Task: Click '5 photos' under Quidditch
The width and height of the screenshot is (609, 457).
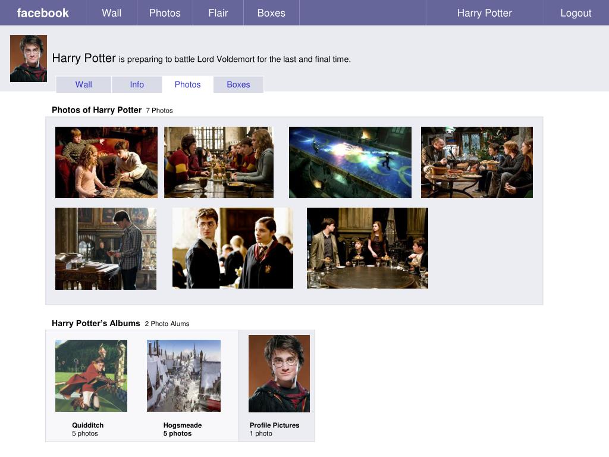Action: [x=85, y=433]
